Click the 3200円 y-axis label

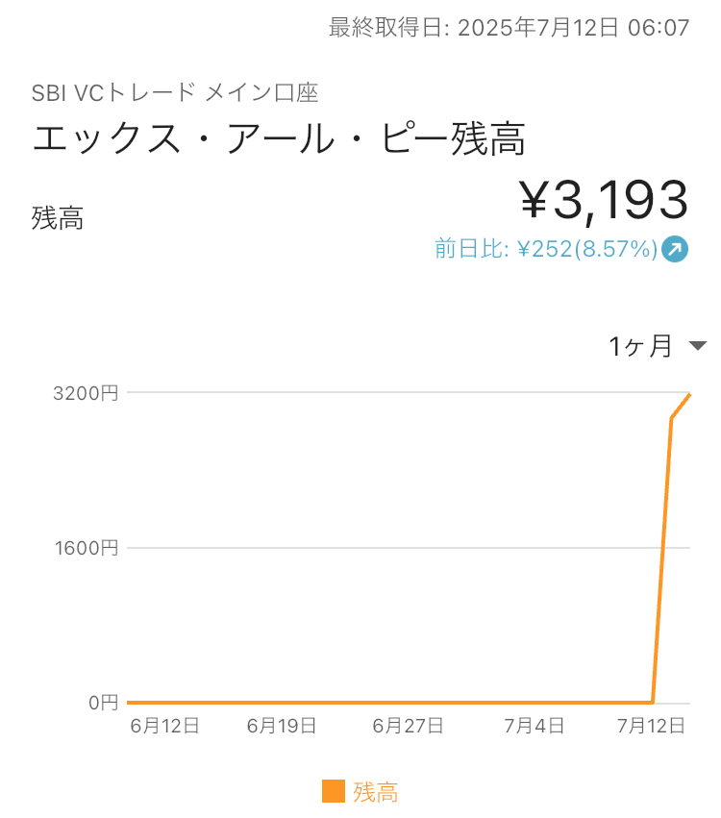click(x=86, y=393)
